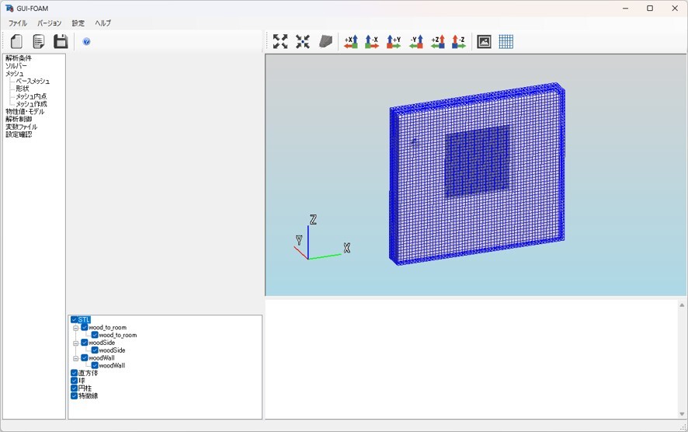Toggle parent wood_to_room checkbox
Screen dimensions: 688x432
point(84,327)
